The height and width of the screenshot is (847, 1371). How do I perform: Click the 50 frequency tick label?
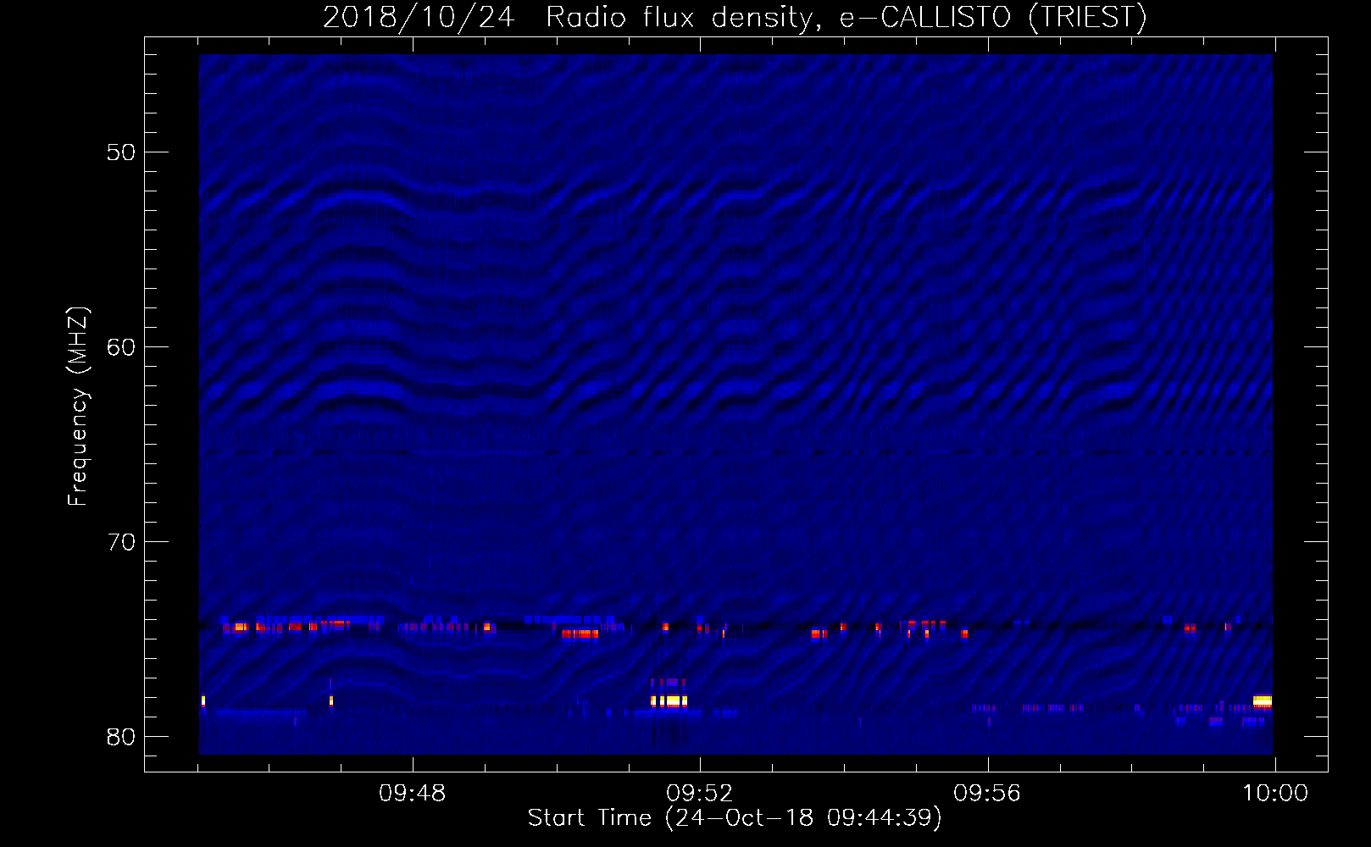tap(121, 152)
